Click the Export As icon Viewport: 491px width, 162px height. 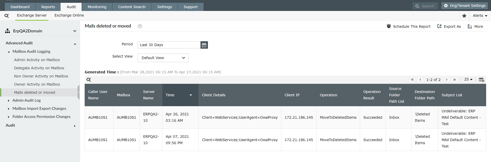click(x=439, y=26)
